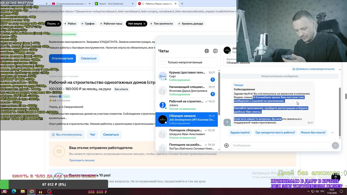The image size is (347, 195).
Task: Open vacancy title 'Рабочий на строительство одноэтажных домов'
Action: [102, 82]
